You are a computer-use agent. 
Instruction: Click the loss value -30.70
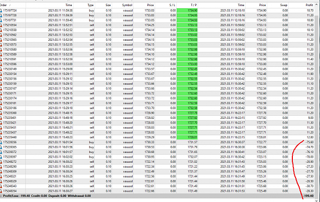tap(309, 186)
